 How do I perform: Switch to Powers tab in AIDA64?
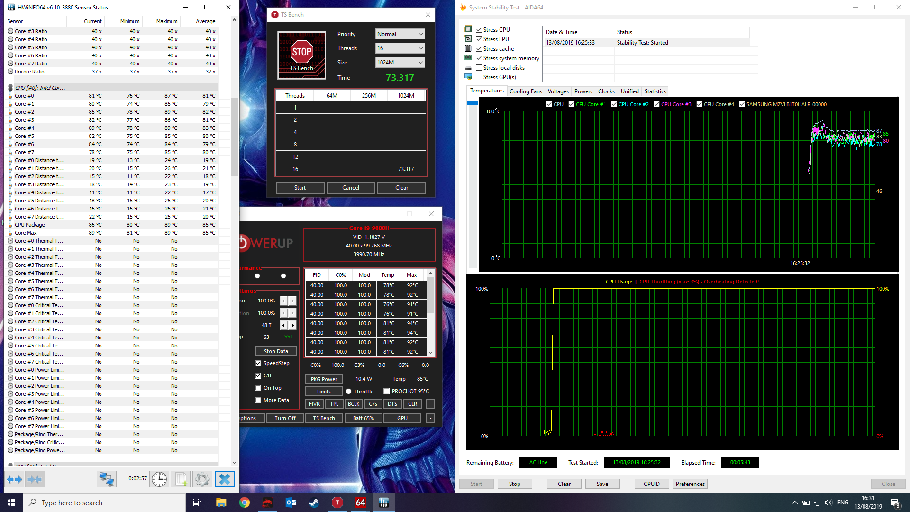click(x=583, y=91)
